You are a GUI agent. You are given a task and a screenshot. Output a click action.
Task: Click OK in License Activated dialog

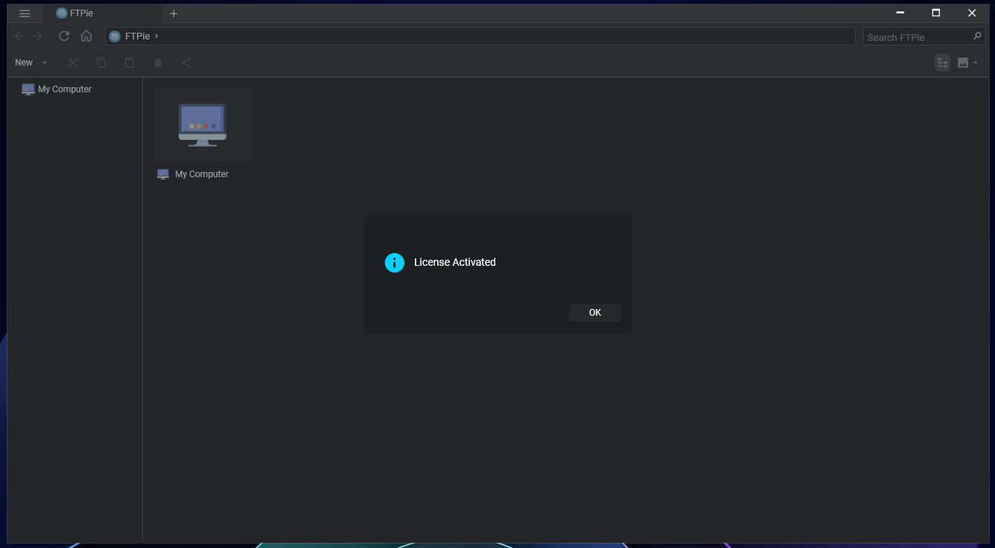pyautogui.click(x=595, y=313)
